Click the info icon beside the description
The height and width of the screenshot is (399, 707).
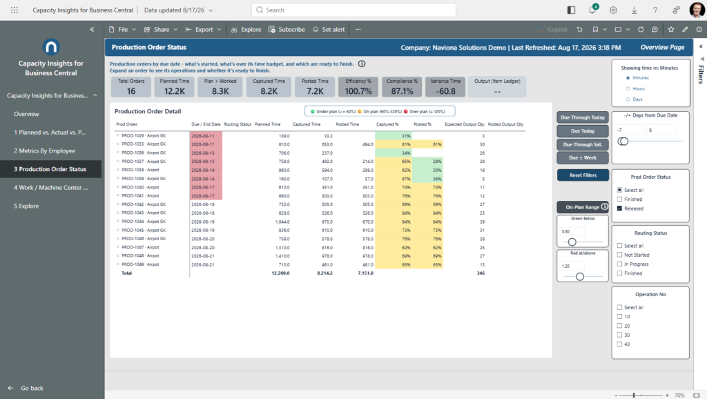pos(362,64)
